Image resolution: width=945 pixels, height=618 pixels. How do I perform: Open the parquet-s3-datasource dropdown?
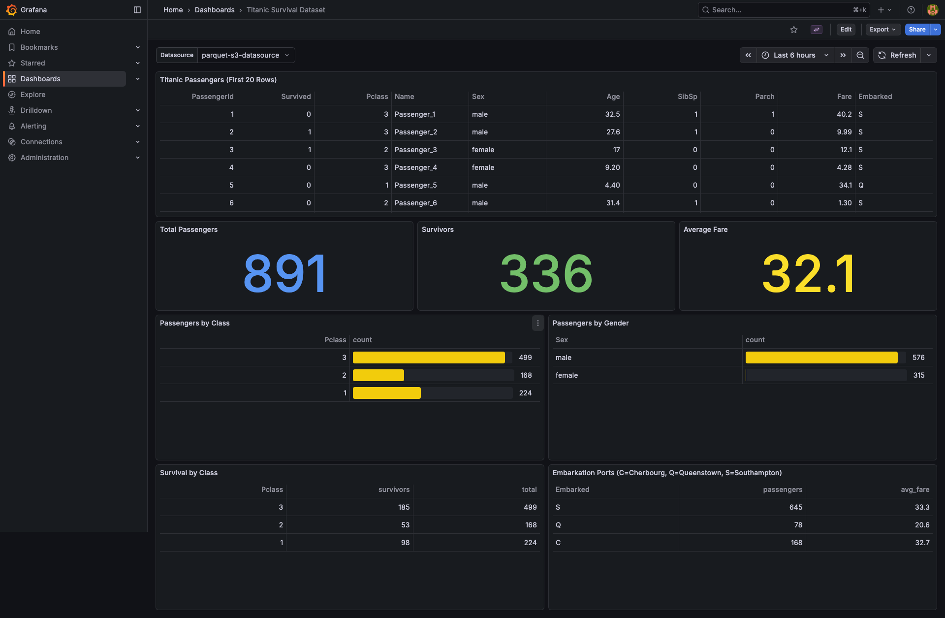click(246, 55)
